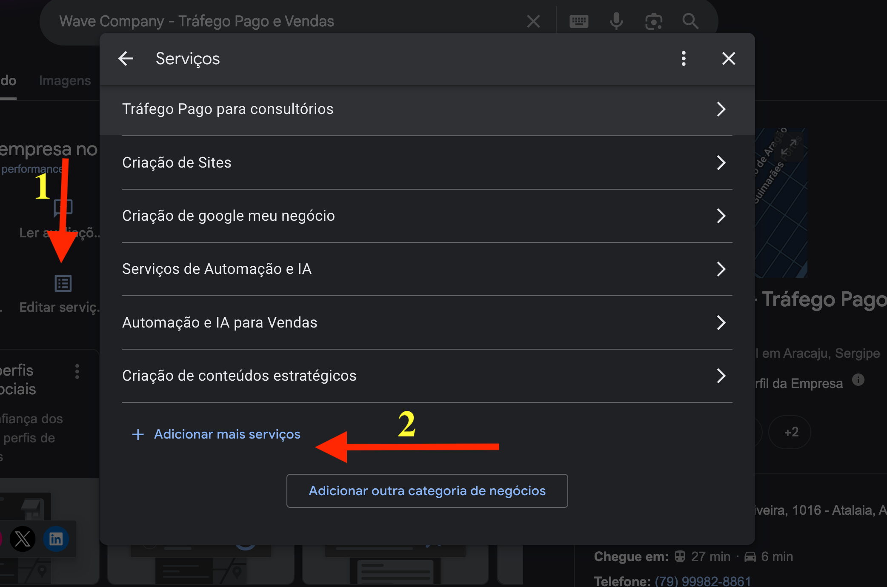
Task: Click the performance link on the left
Action: point(32,169)
